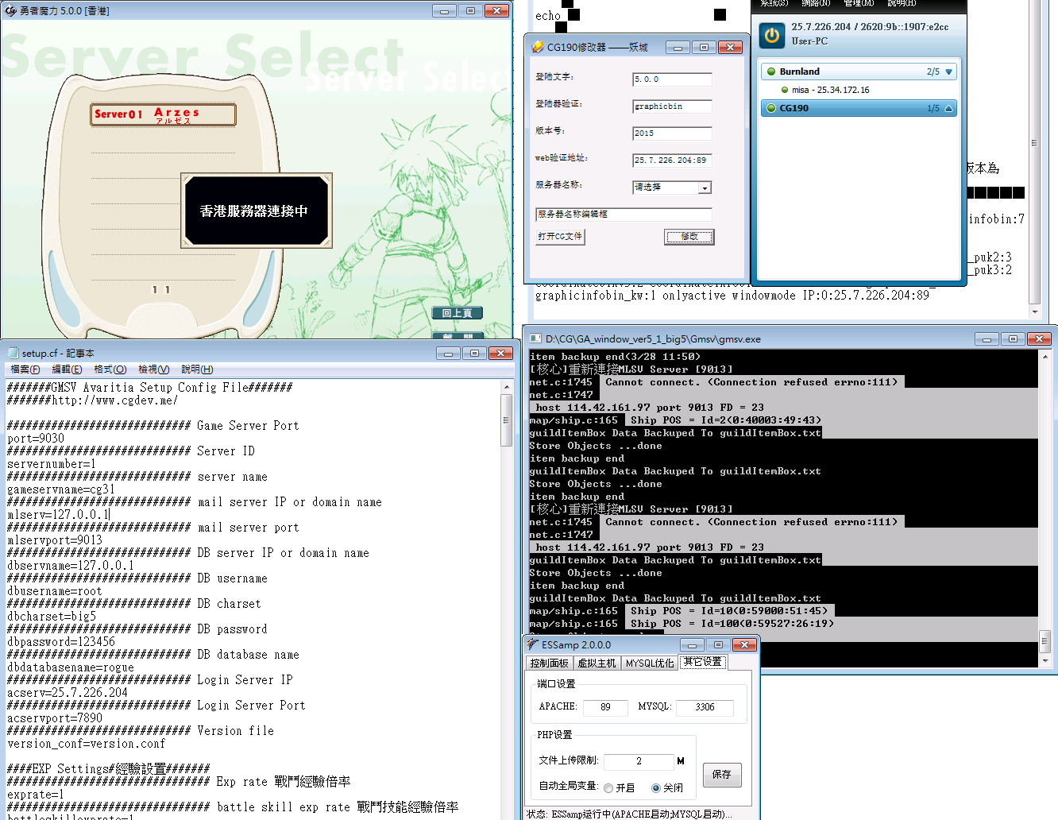Click the Notepad vertical scrollbar thumb
Image resolution: width=1058 pixels, height=820 pixels.
pyautogui.click(x=506, y=420)
